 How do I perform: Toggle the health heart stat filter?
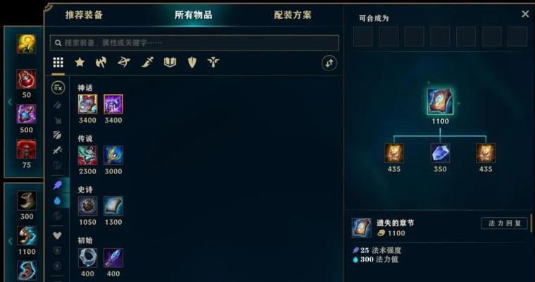point(57,235)
